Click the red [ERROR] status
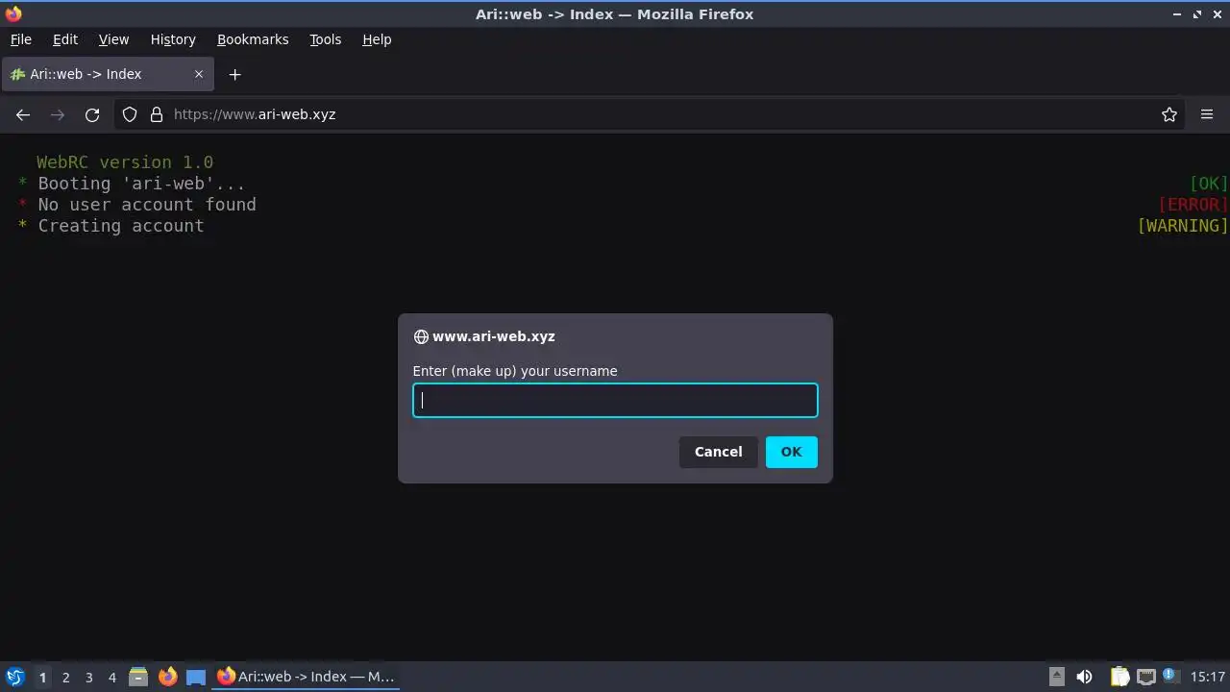This screenshot has width=1230, height=692. coord(1193,205)
